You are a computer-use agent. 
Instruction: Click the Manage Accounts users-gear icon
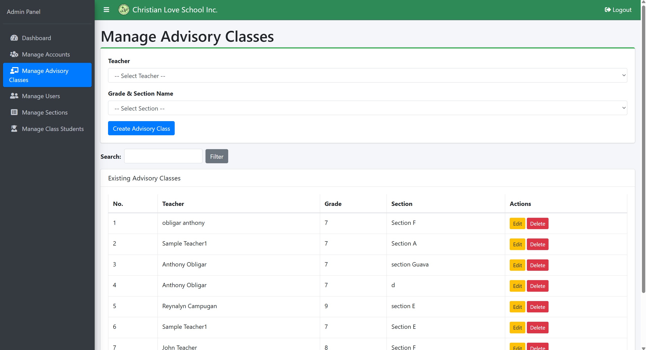pyautogui.click(x=14, y=54)
